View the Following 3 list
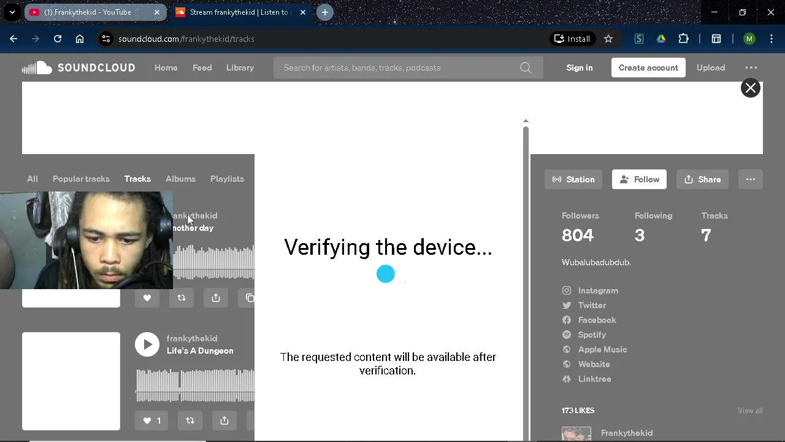This screenshot has width=785, height=442. tap(653, 228)
